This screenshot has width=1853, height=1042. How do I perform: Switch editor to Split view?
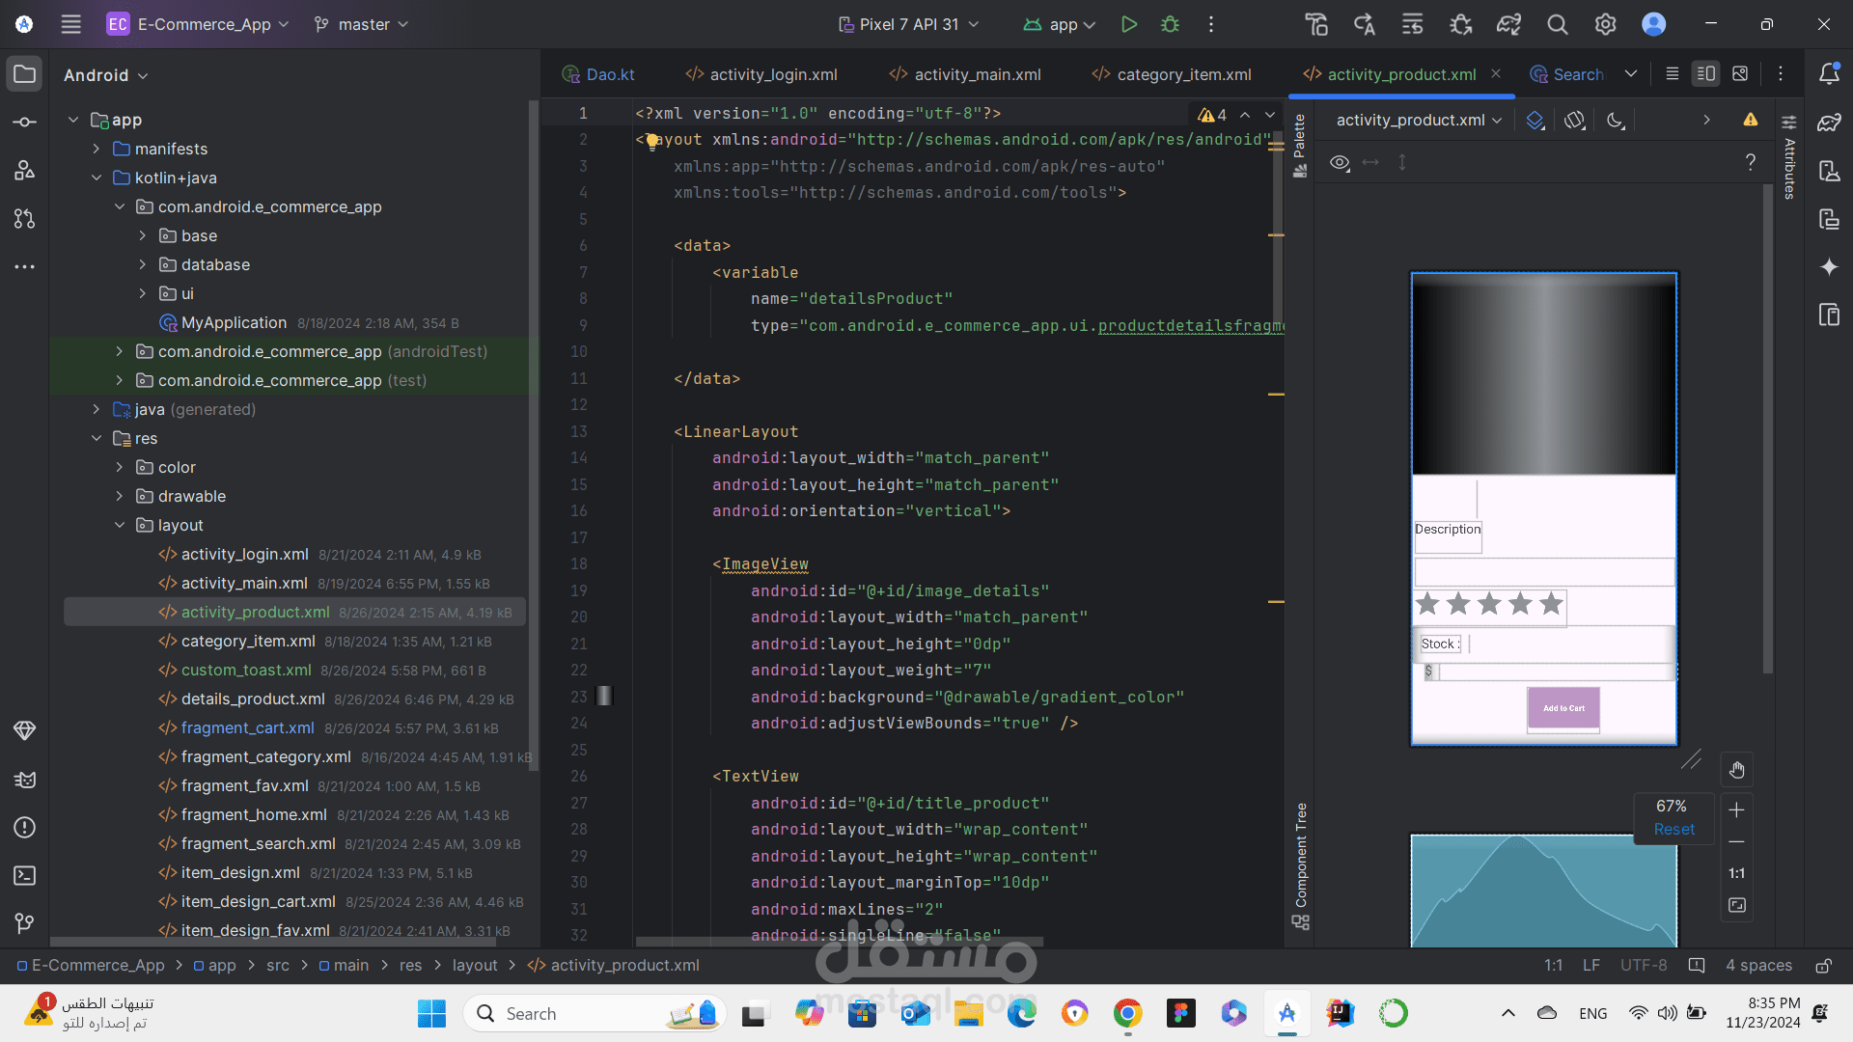[1705, 74]
